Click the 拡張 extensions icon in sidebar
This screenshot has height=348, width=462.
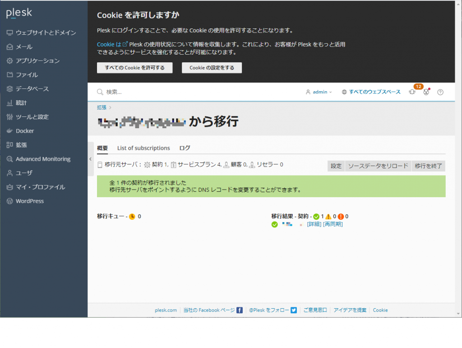coord(10,145)
